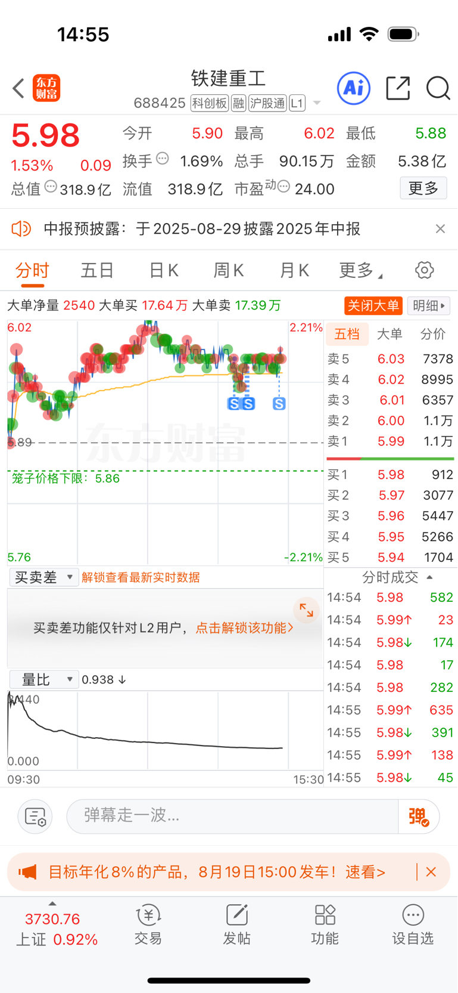Image resolution: width=458 pixels, height=993 pixels.
Task: Tap the announcement speaker icon
Action: tap(21, 228)
